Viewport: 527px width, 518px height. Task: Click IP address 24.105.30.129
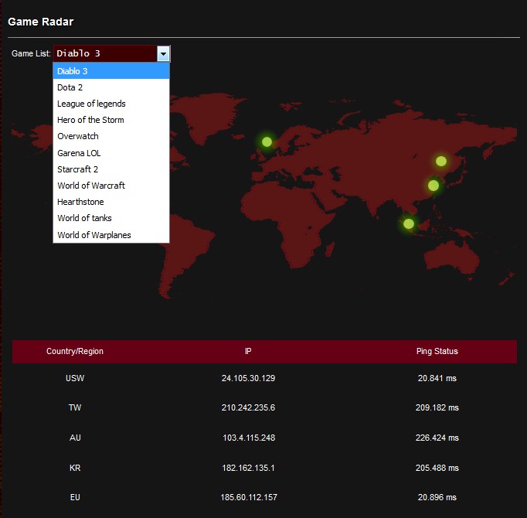[248, 378]
